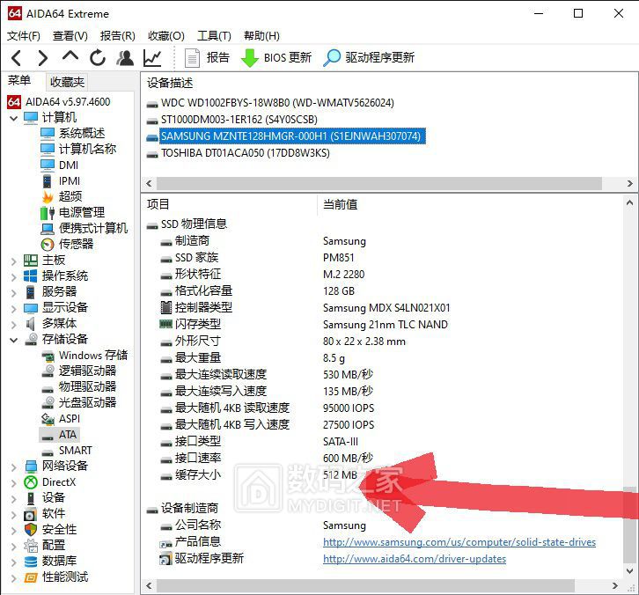Open 工具(T) menu
Screen dimensions: 639x595
point(215,36)
